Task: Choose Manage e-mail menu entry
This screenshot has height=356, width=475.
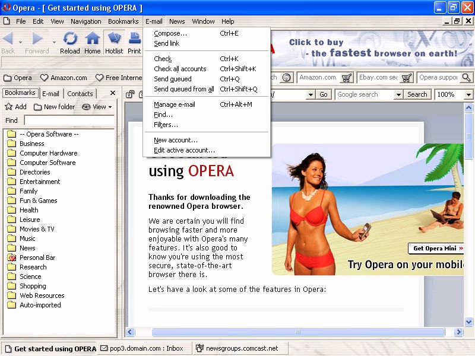Action: coord(207,105)
